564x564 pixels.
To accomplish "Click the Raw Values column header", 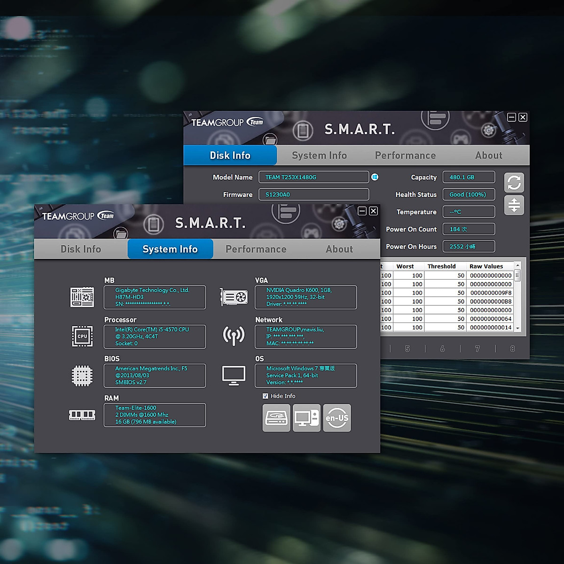I will (486, 266).
